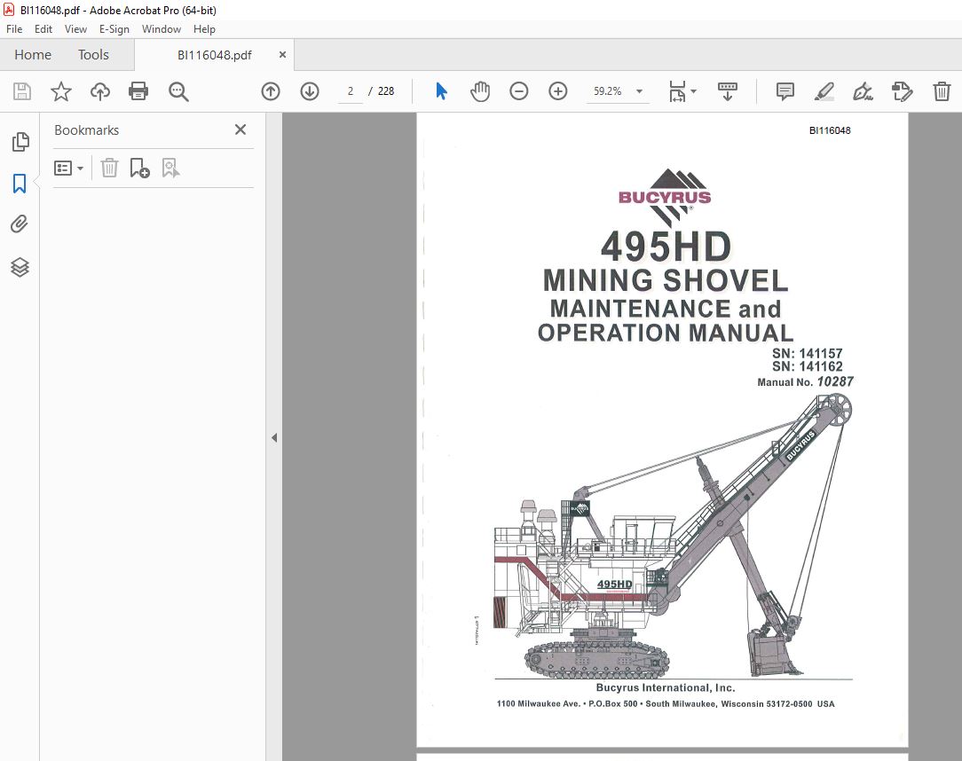Viewport: 962px width, 761px height.
Task: Click the 59.2% zoom level field
Action: (607, 91)
